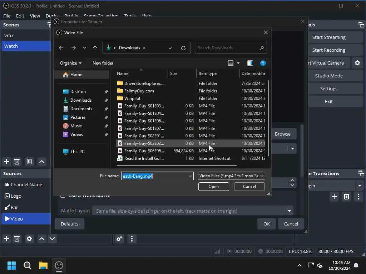Sort files by Name column header
This screenshot has width=366, height=274.
(142, 73)
